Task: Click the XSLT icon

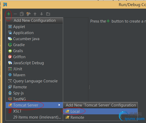Action: 10,111
